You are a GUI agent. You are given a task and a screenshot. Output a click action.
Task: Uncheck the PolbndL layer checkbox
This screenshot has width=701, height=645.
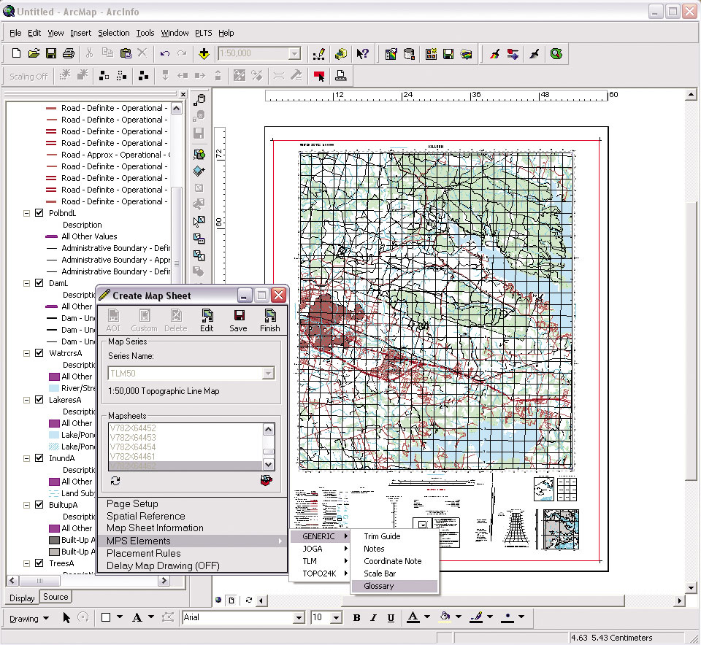tap(39, 212)
